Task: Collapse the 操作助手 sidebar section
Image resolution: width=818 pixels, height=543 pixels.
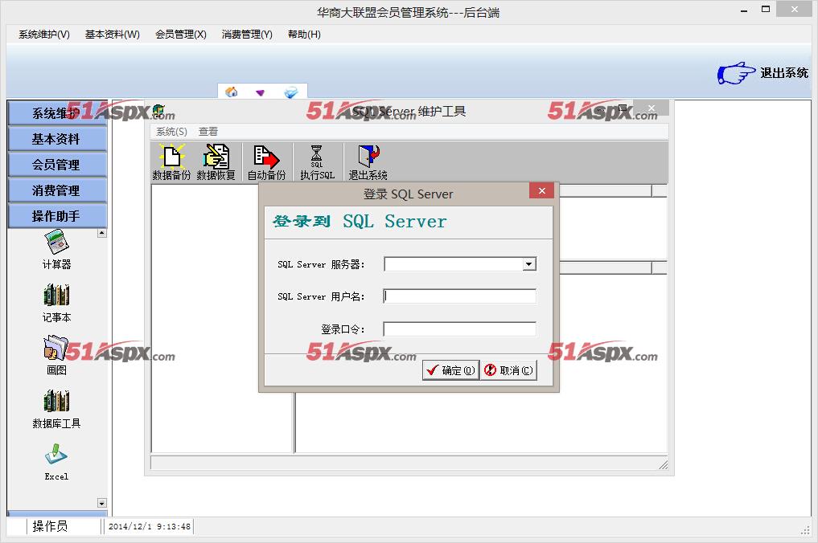Action: pos(57,216)
